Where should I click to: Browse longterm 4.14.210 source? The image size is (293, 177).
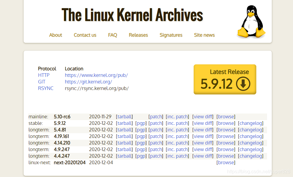(x=226, y=143)
